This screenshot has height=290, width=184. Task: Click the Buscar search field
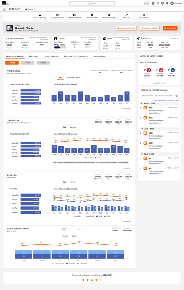pyautogui.click(x=92, y=3)
